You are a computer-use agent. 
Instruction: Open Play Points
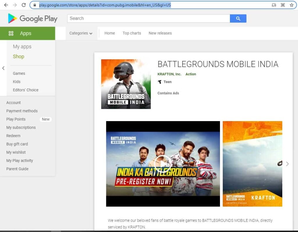(16, 119)
